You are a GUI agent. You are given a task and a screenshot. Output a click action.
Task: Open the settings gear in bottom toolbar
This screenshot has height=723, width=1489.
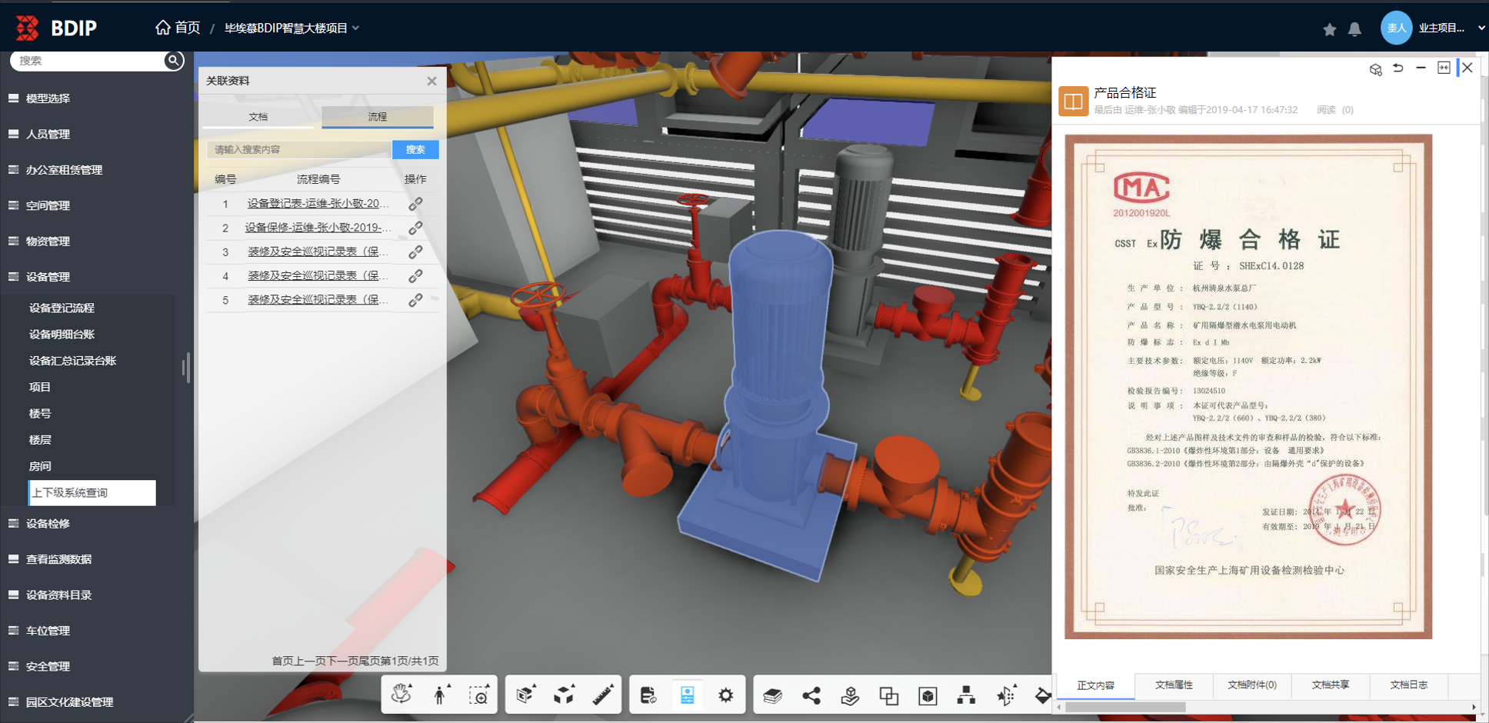coord(725,695)
